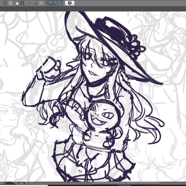The width and height of the screenshot is (186, 186).
Task: Click the horizontal scrollbar left arrow
Action: [x=33, y=183]
